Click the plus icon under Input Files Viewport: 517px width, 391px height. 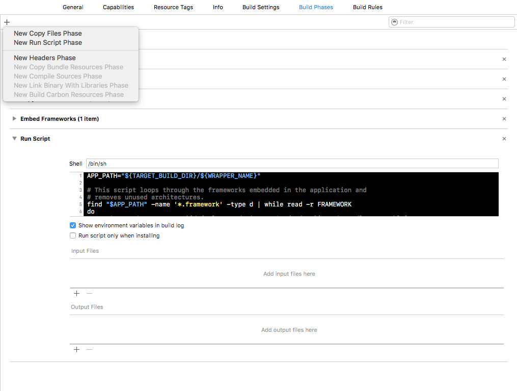click(x=77, y=294)
